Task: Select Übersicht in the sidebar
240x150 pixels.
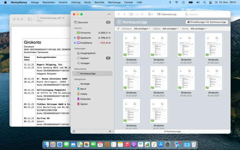Action: [x=92, y=22]
